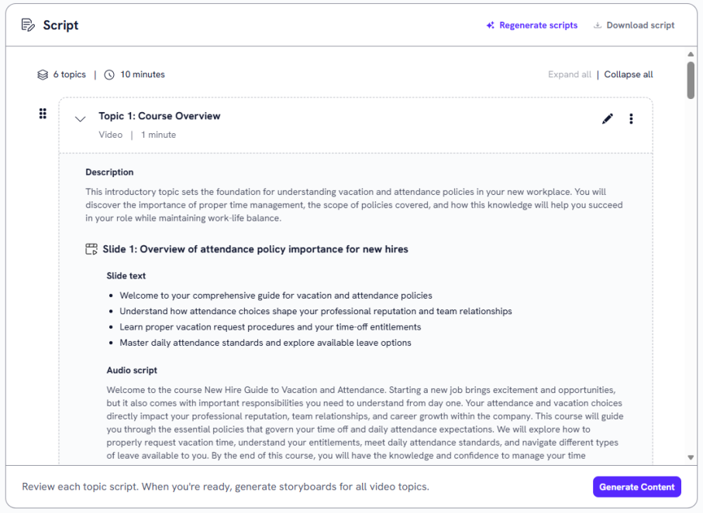Click Regenerate scripts
Screen dimensions: 703x513
point(538,26)
